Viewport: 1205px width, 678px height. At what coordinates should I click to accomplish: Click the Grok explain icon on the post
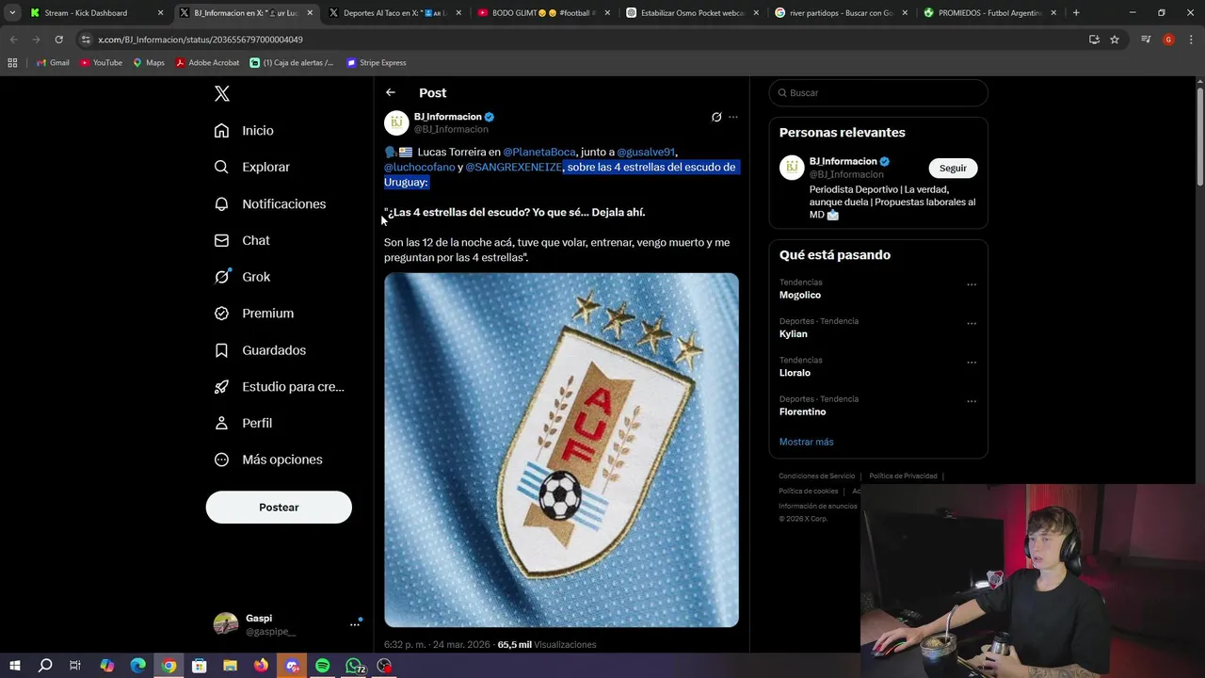pos(716,117)
